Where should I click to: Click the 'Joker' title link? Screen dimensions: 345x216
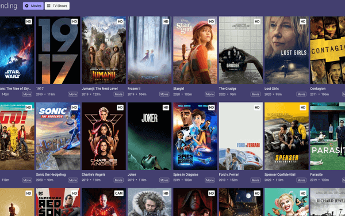(132, 175)
